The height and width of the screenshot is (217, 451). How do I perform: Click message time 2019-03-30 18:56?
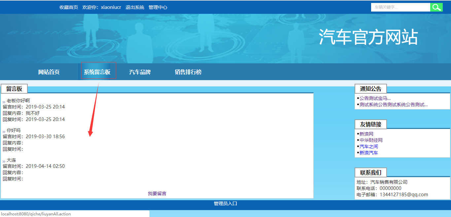coord(45,137)
